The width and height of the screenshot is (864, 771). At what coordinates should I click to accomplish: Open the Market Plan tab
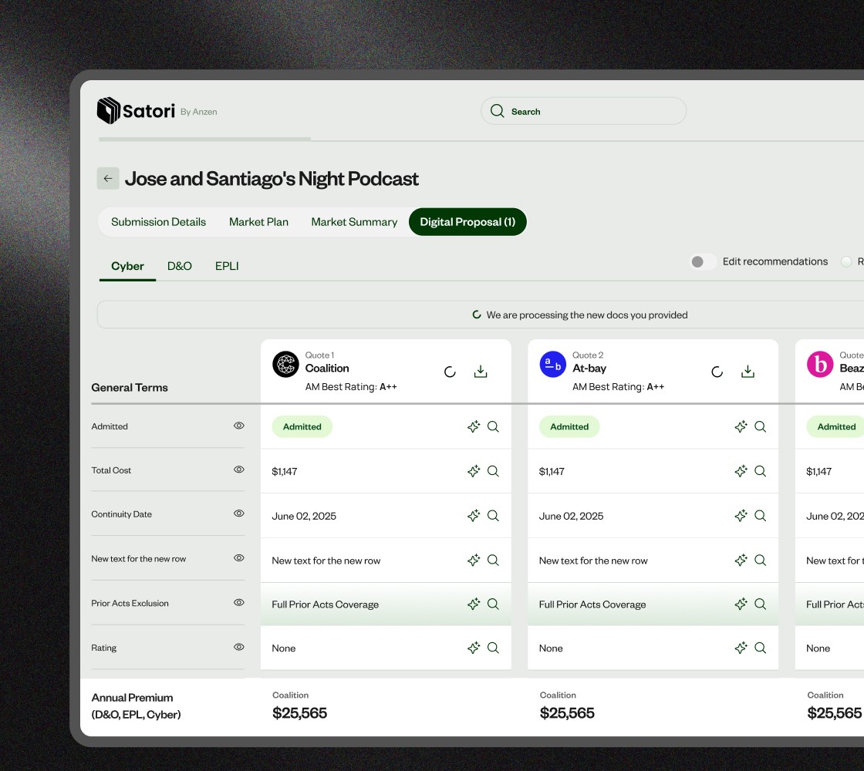pos(258,222)
